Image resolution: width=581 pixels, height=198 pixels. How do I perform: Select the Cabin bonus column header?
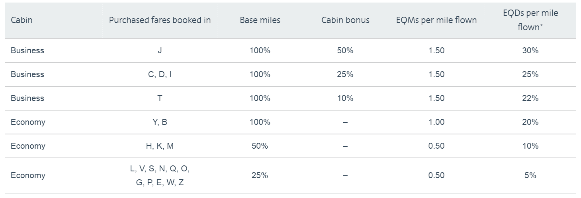click(x=345, y=20)
